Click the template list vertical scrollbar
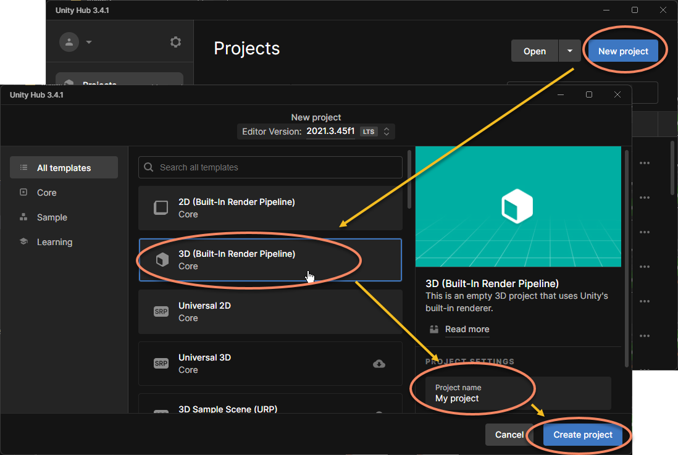 [409, 180]
